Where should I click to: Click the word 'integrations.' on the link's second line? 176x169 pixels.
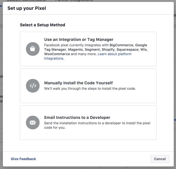[54, 58]
